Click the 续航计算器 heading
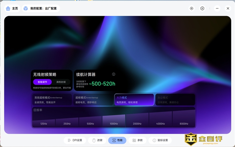 click(86, 74)
